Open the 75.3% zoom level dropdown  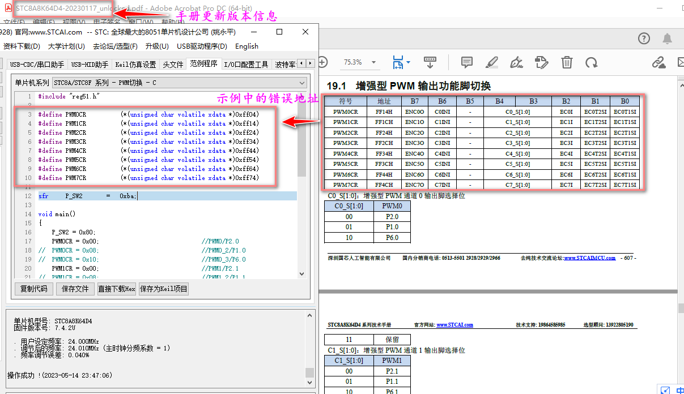(360, 62)
